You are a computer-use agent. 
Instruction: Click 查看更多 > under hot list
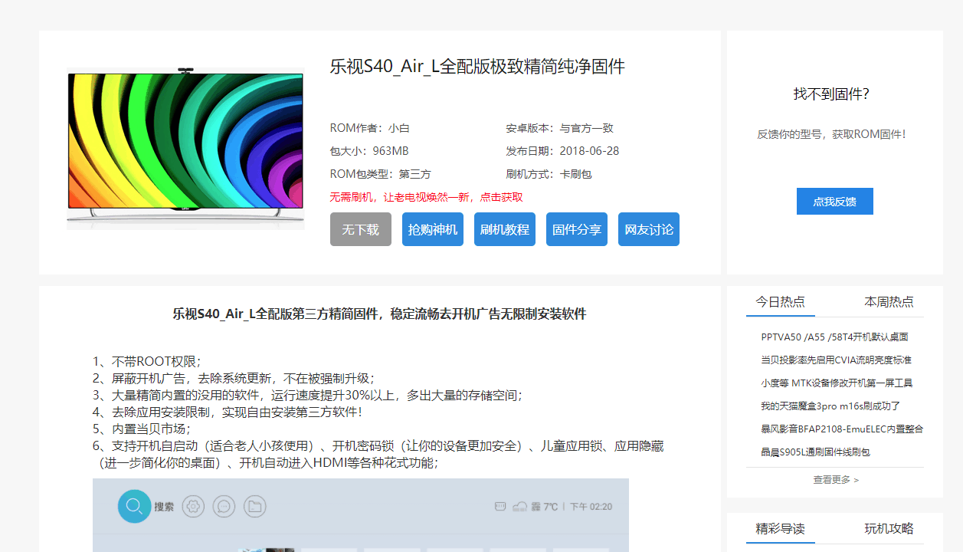tap(836, 479)
